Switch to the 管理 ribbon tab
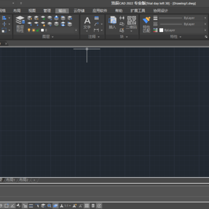The height and width of the screenshot is (209, 209). point(47,10)
